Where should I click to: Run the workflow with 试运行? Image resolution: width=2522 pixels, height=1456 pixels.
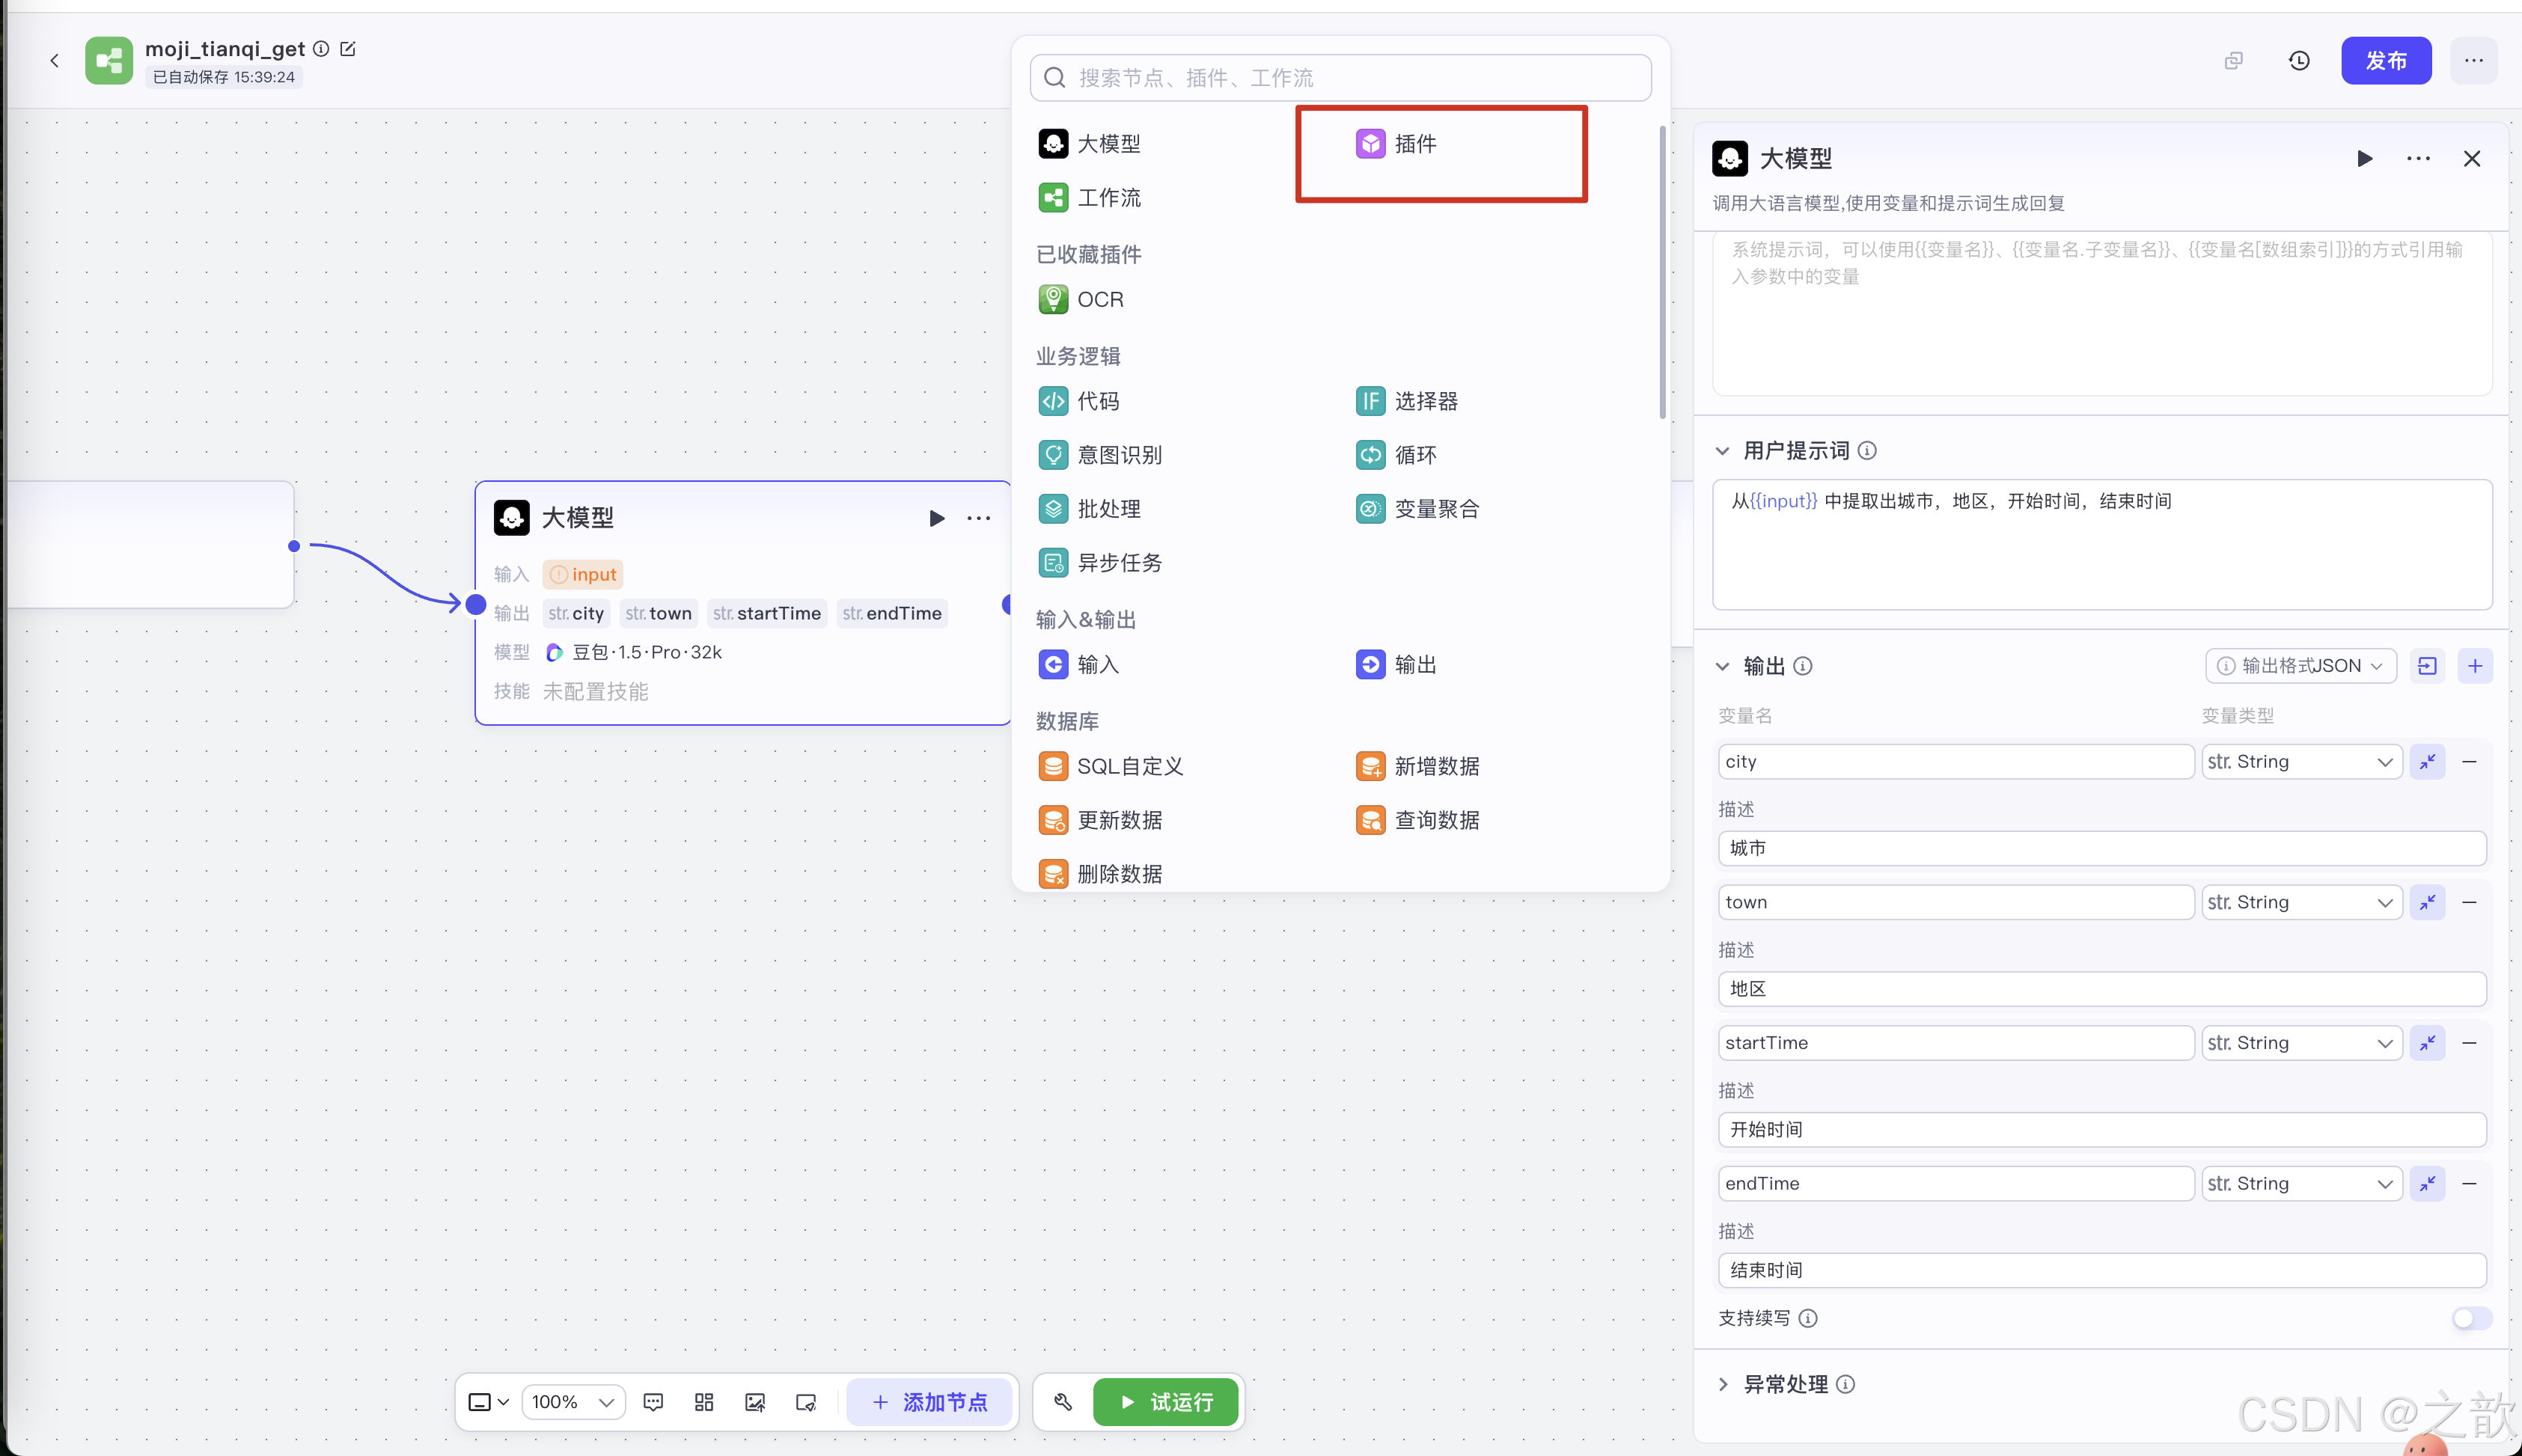(1166, 1402)
